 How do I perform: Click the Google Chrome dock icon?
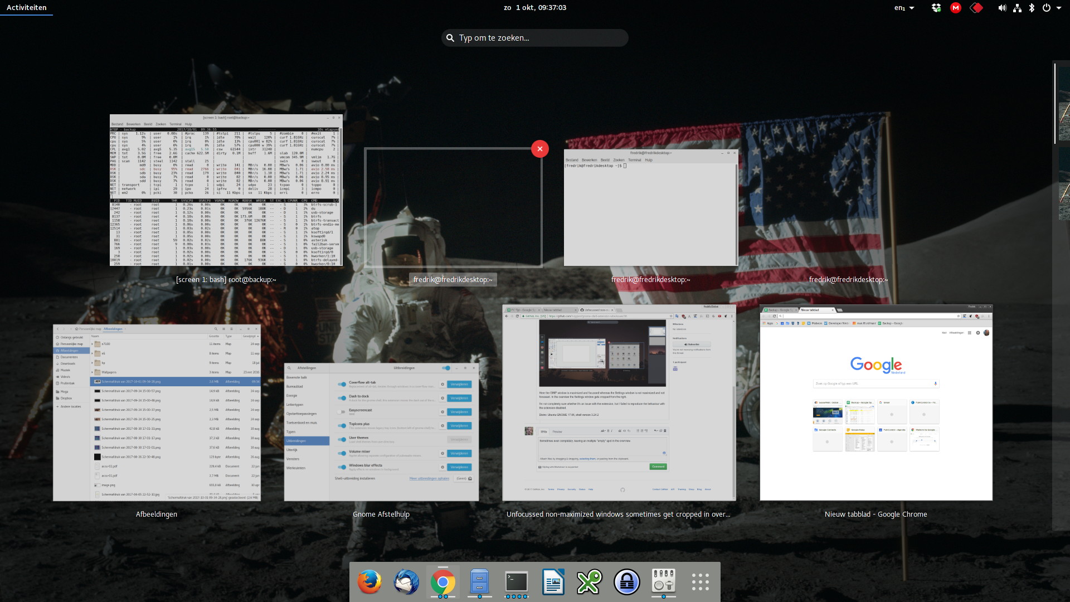tap(442, 582)
